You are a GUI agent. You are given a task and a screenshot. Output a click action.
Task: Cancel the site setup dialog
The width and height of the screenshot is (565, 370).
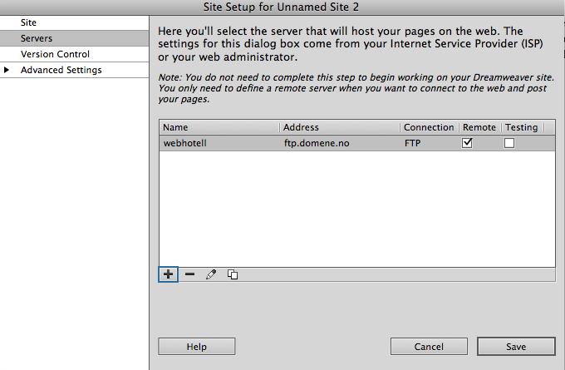pyautogui.click(x=429, y=346)
